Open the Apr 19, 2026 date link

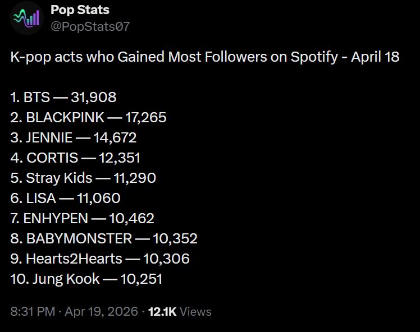click(101, 312)
